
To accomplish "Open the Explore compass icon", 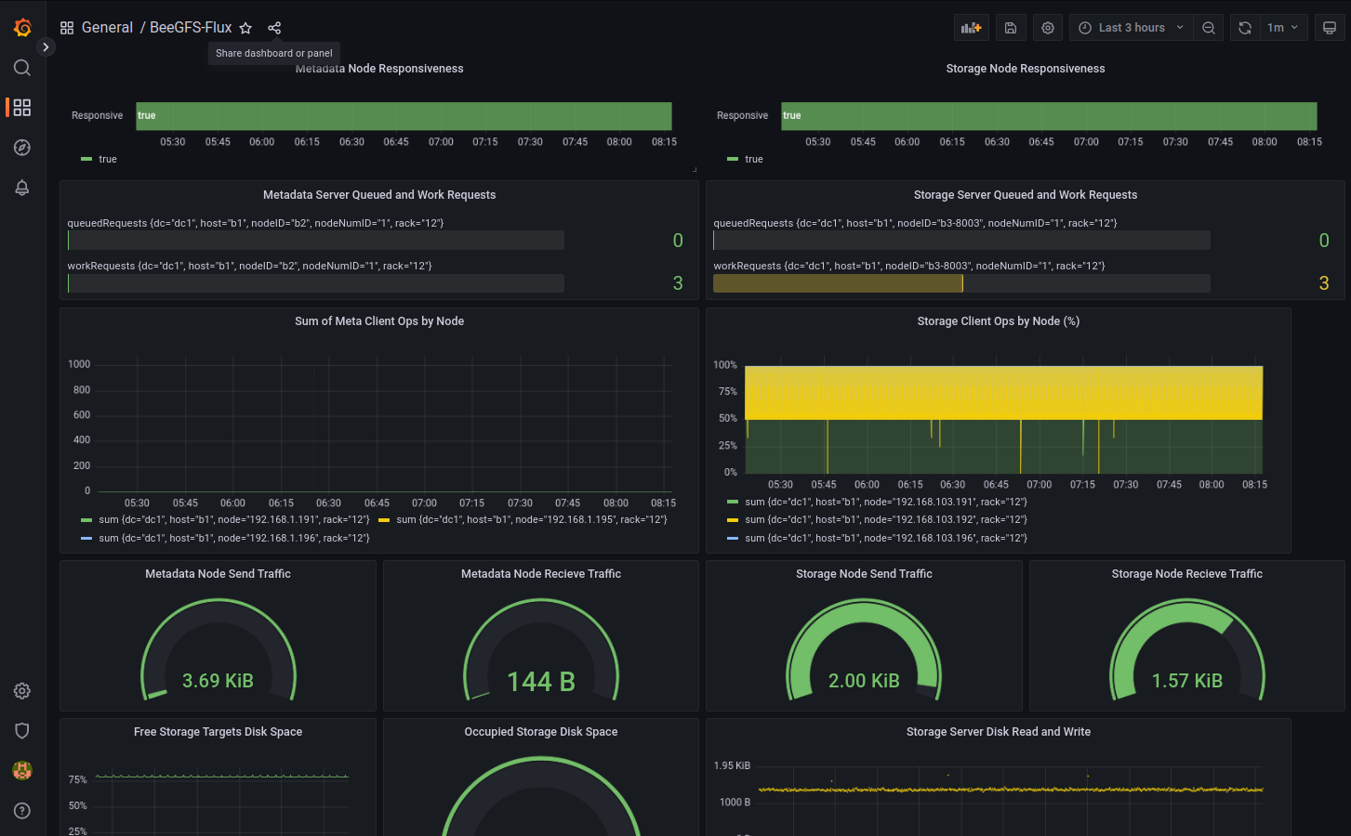I will [x=22, y=148].
